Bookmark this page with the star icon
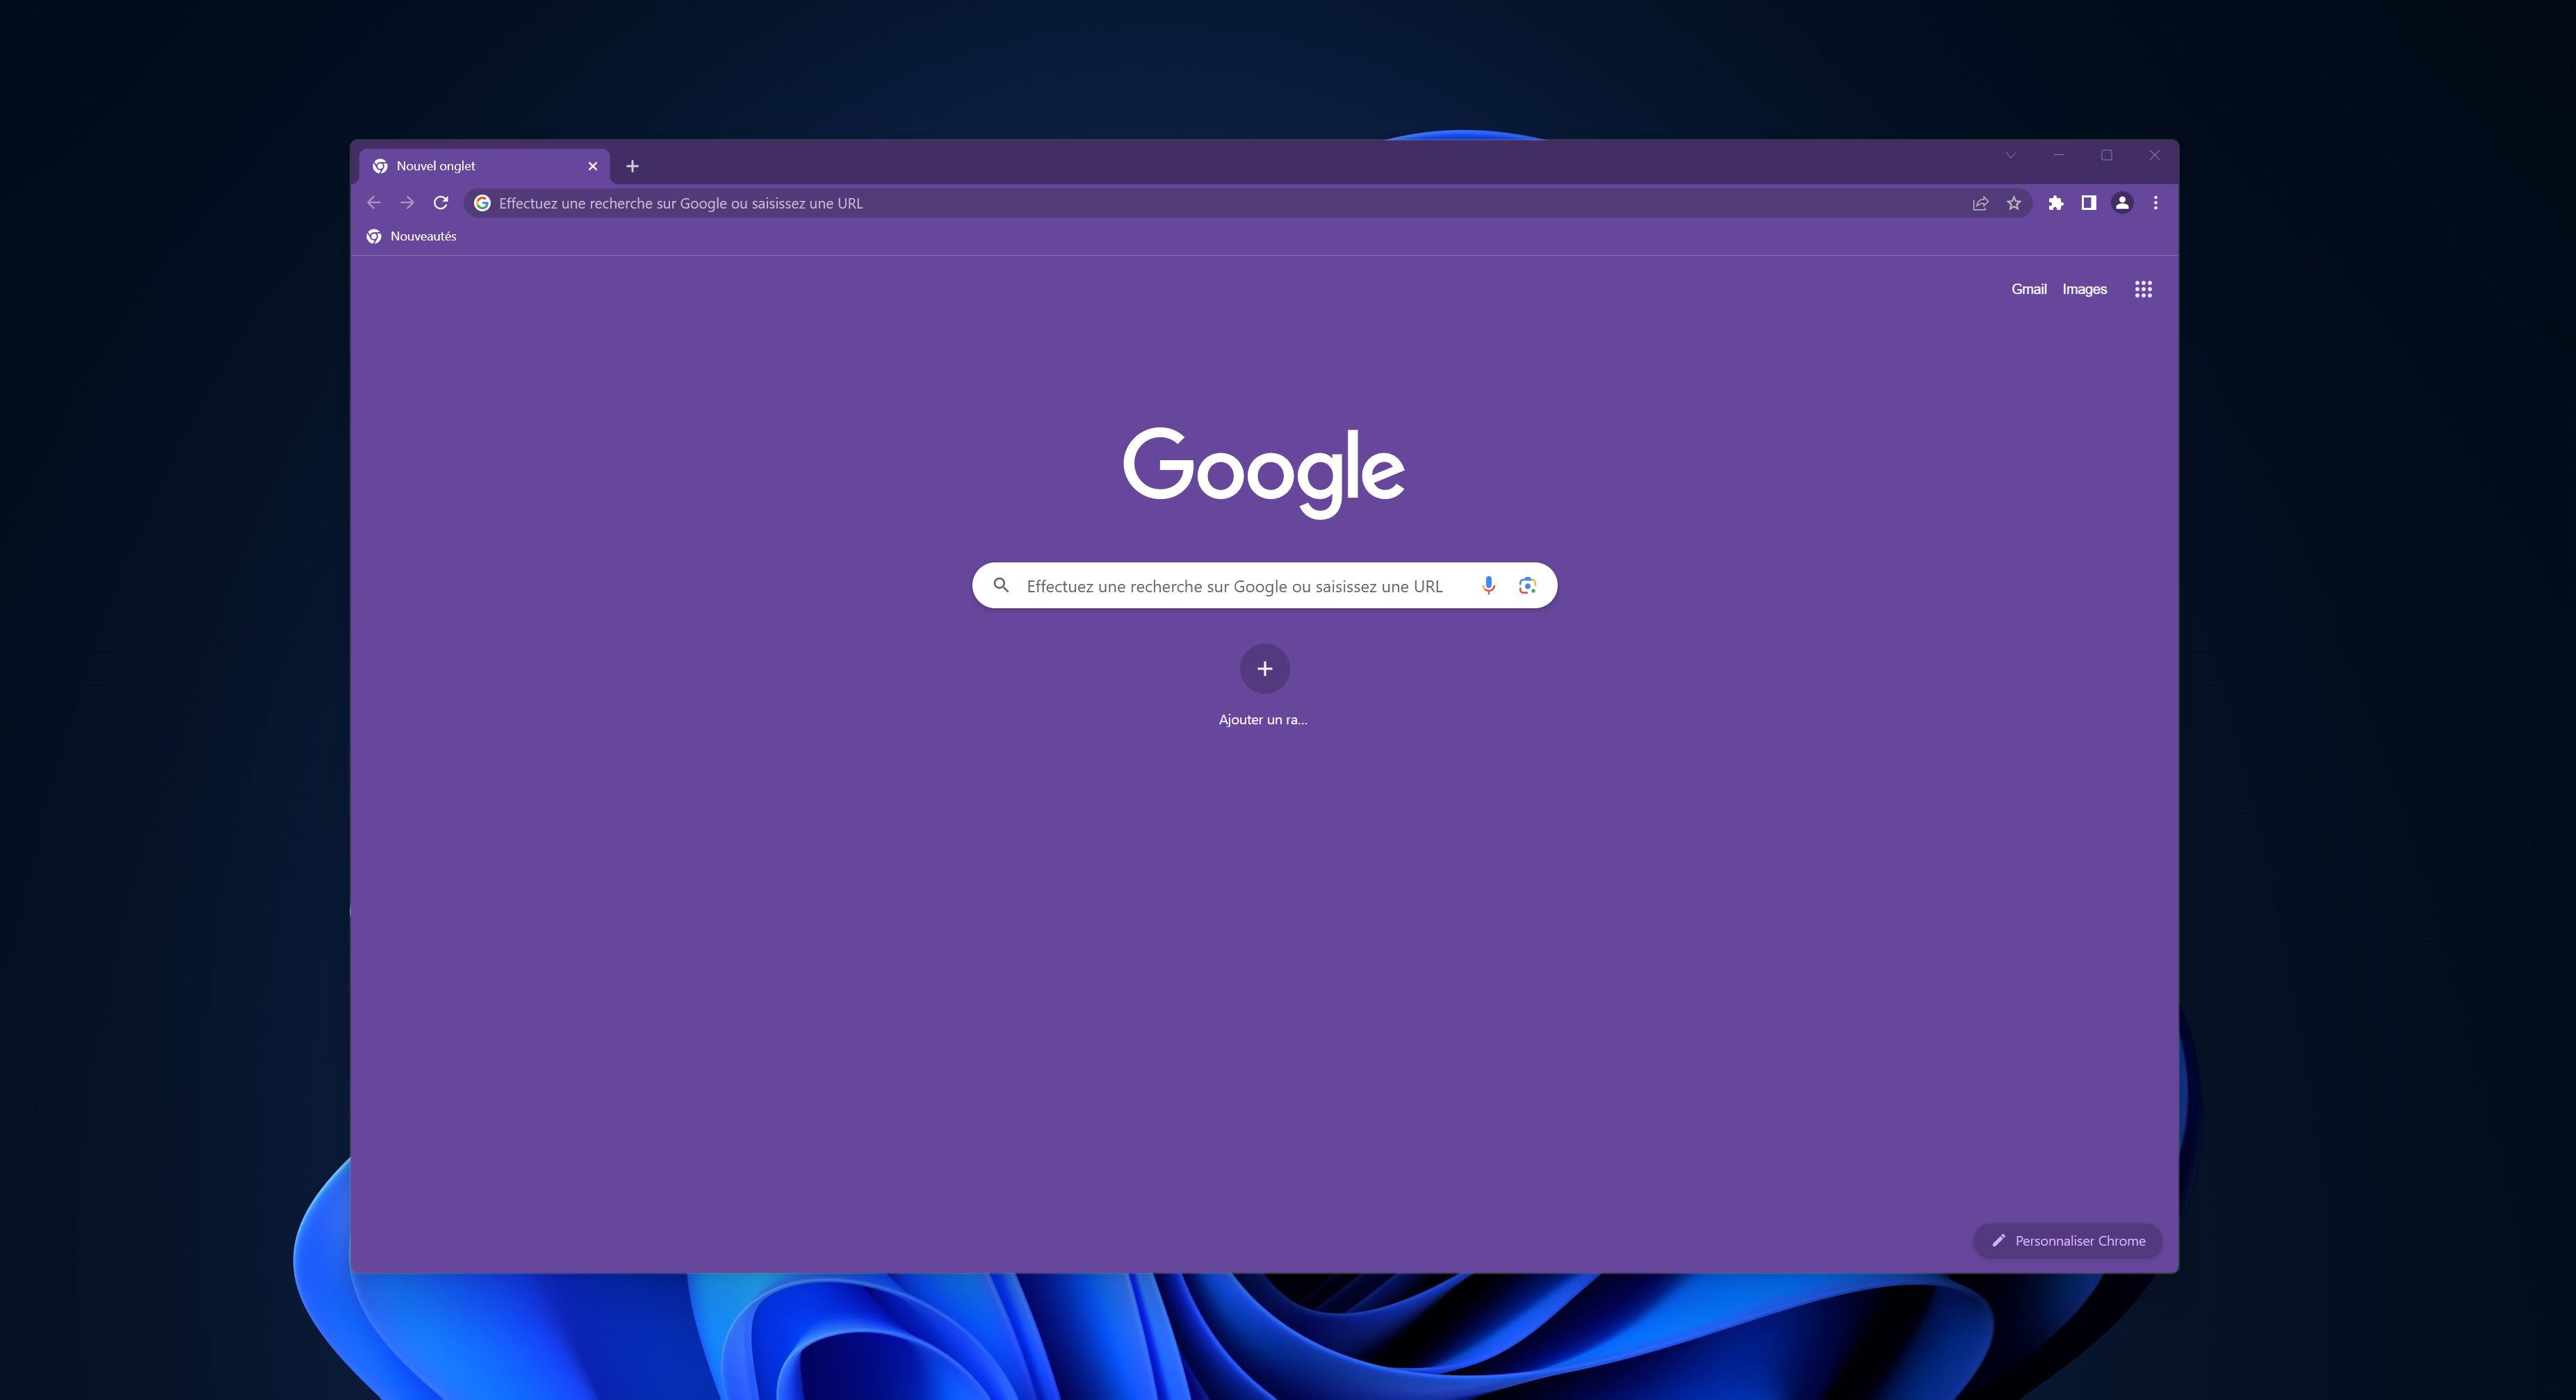 (x=2012, y=202)
